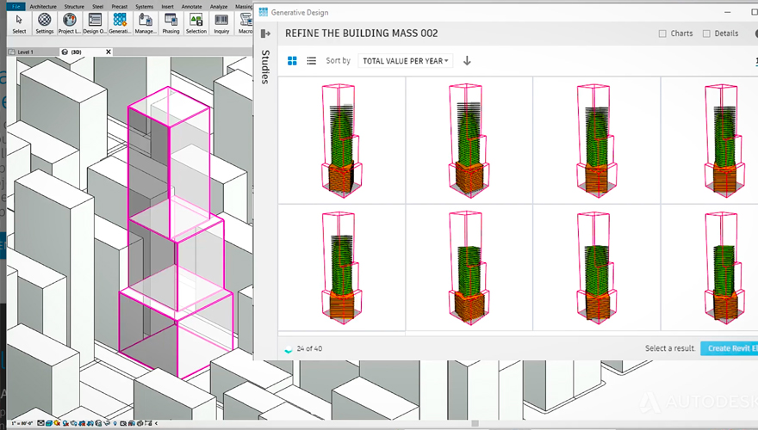Image resolution: width=758 pixels, height=430 pixels.
Task: Open the Manage Project ribbon tool
Action: [x=146, y=23]
